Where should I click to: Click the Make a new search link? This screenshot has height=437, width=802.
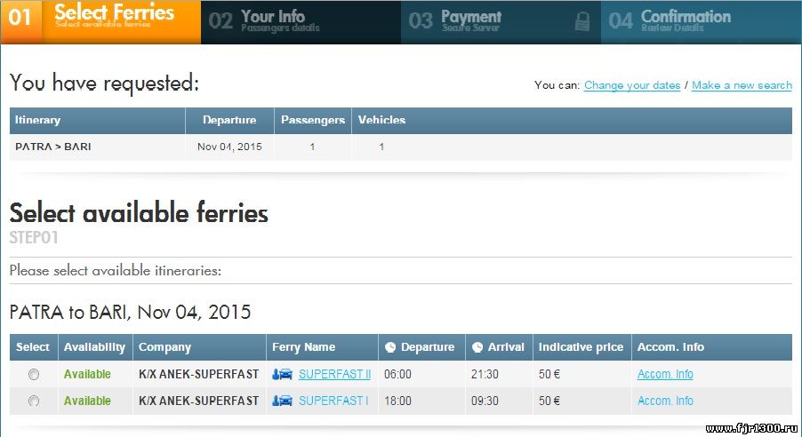coord(742,85)
